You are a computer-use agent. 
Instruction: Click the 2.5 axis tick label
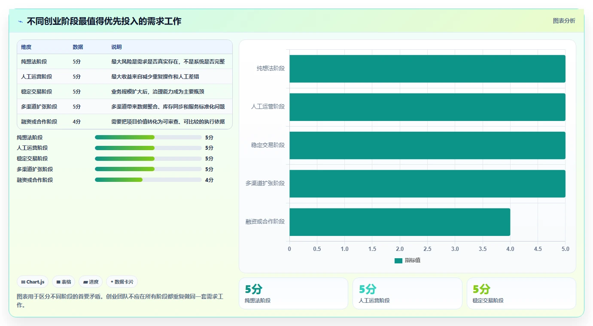point(427,249)
